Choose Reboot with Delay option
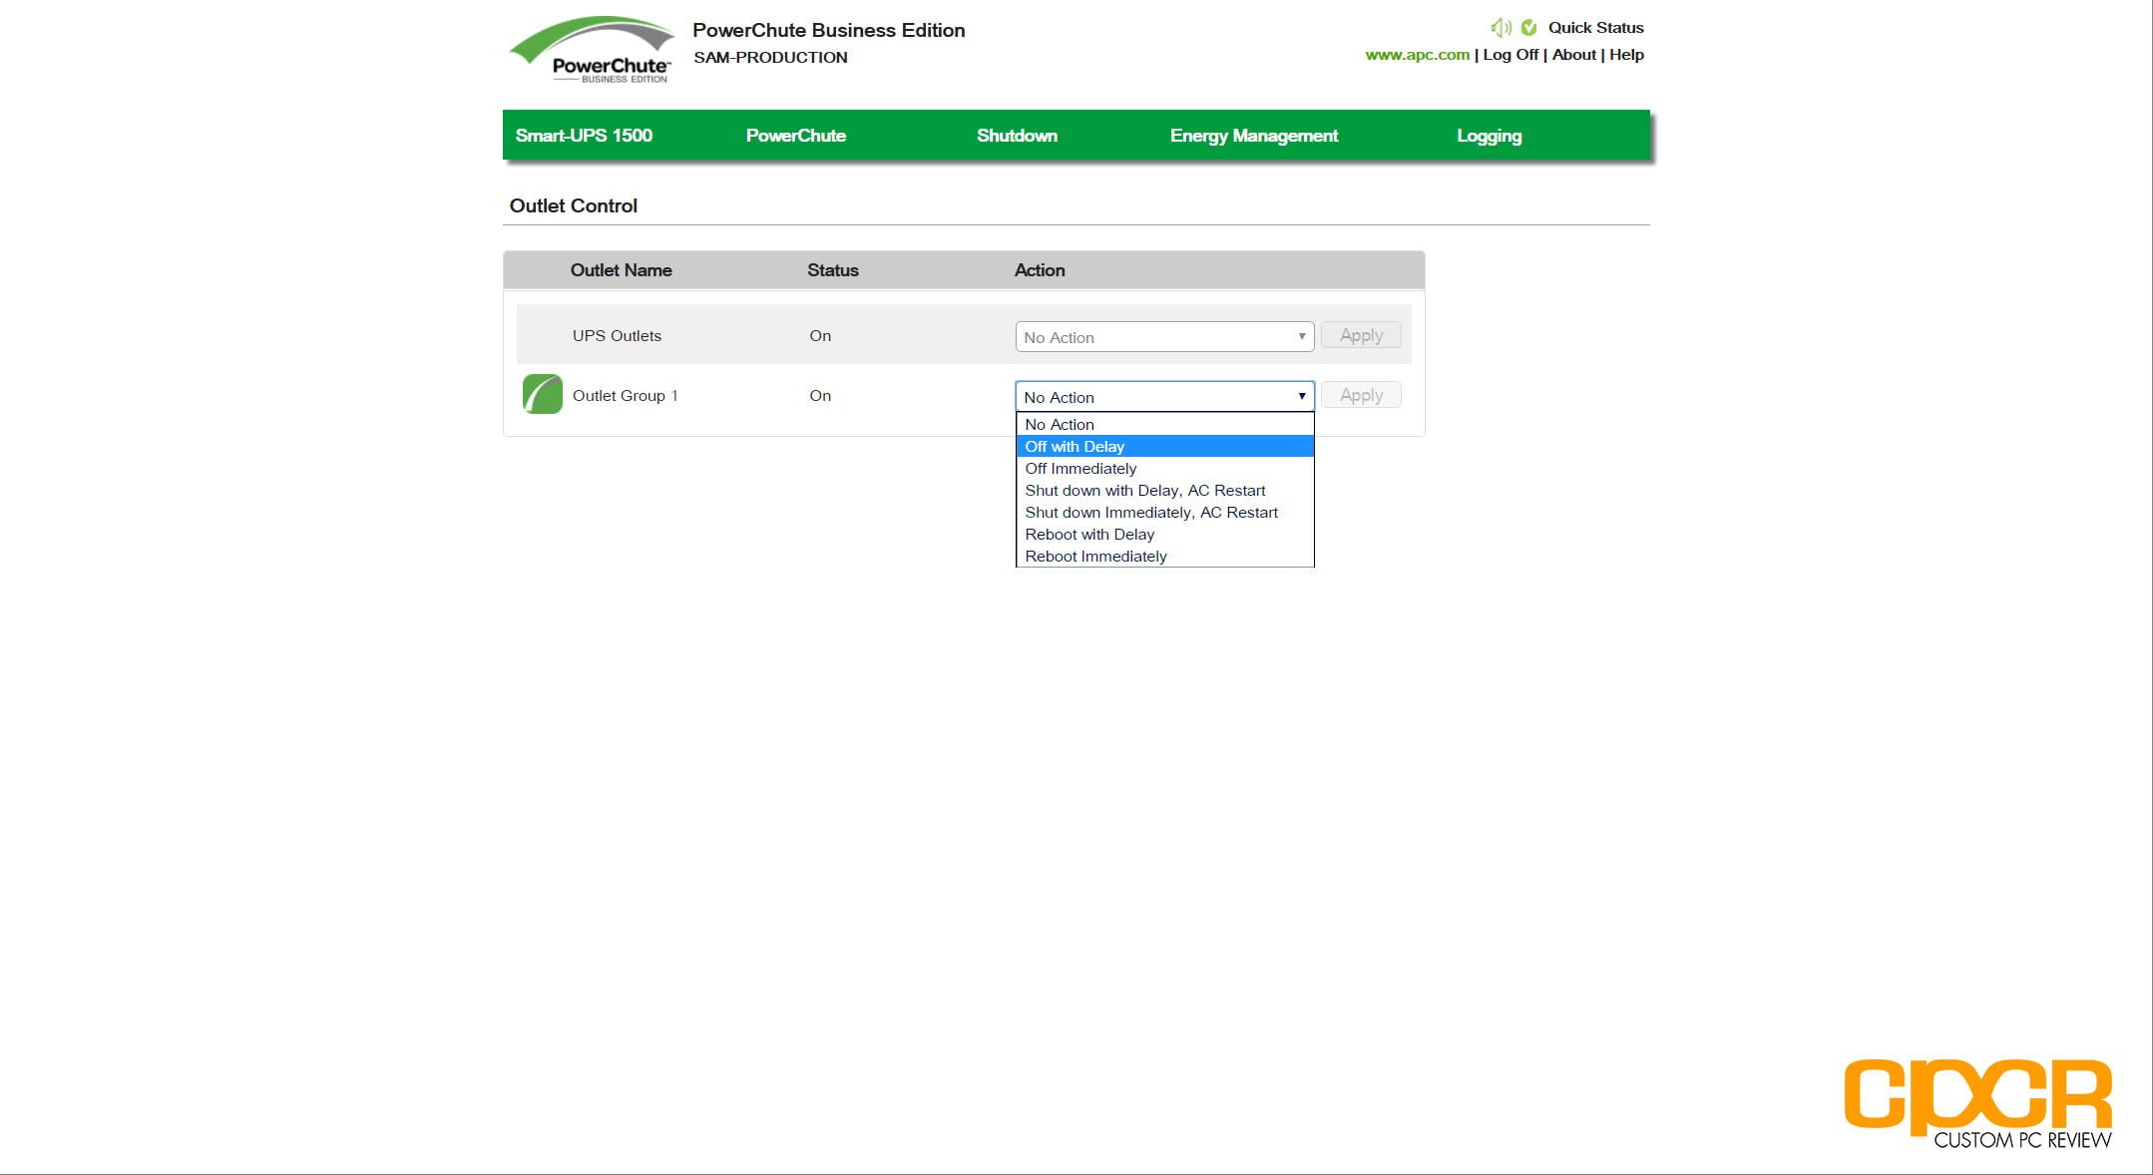The image size is (2153, 1175). [x=1164, y=535]
